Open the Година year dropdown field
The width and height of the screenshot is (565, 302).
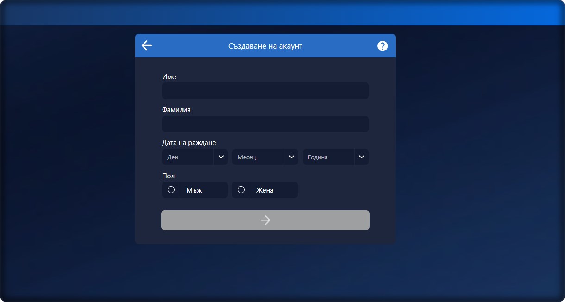coord(328,157)
